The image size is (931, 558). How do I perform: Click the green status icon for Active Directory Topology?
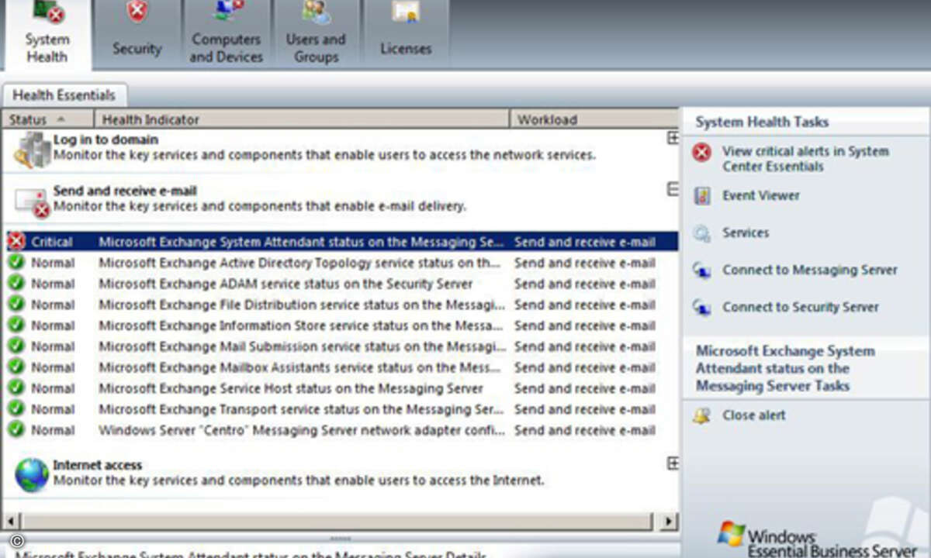click(16, 263)
